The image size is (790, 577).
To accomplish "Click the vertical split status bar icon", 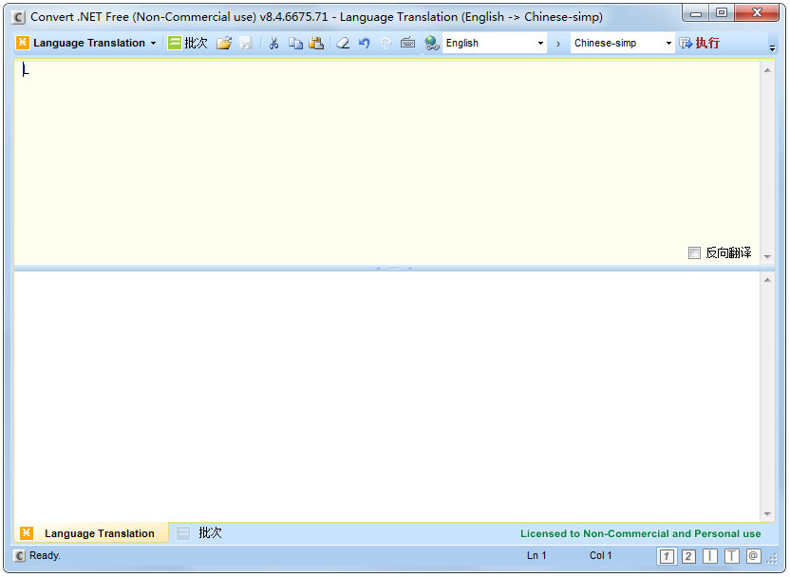I will click(x=710, y=556).
